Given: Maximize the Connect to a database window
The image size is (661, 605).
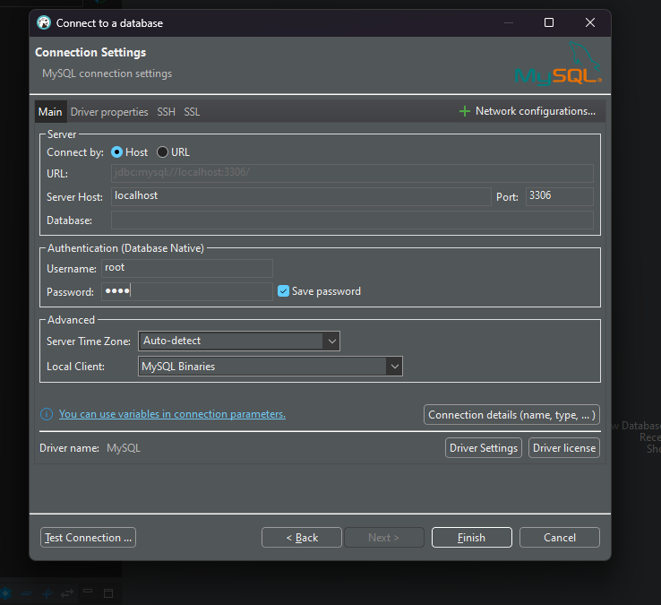Looking at the screenshot, I should tap(549, 22).
